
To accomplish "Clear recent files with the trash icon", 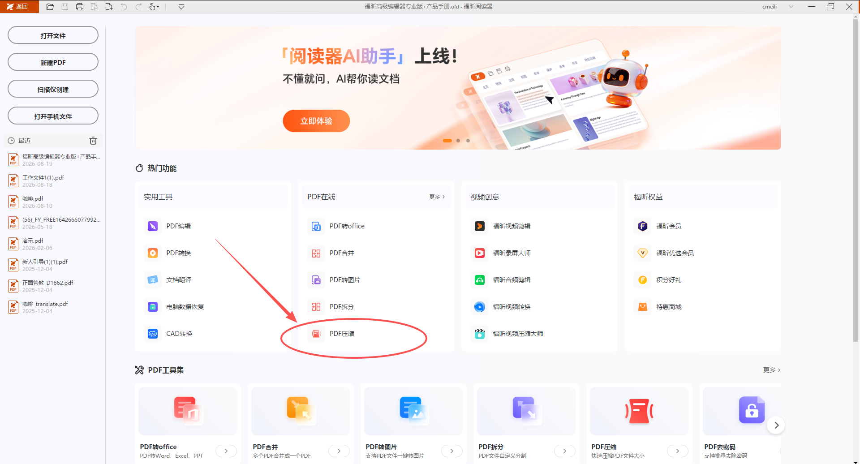I will 93,141.
